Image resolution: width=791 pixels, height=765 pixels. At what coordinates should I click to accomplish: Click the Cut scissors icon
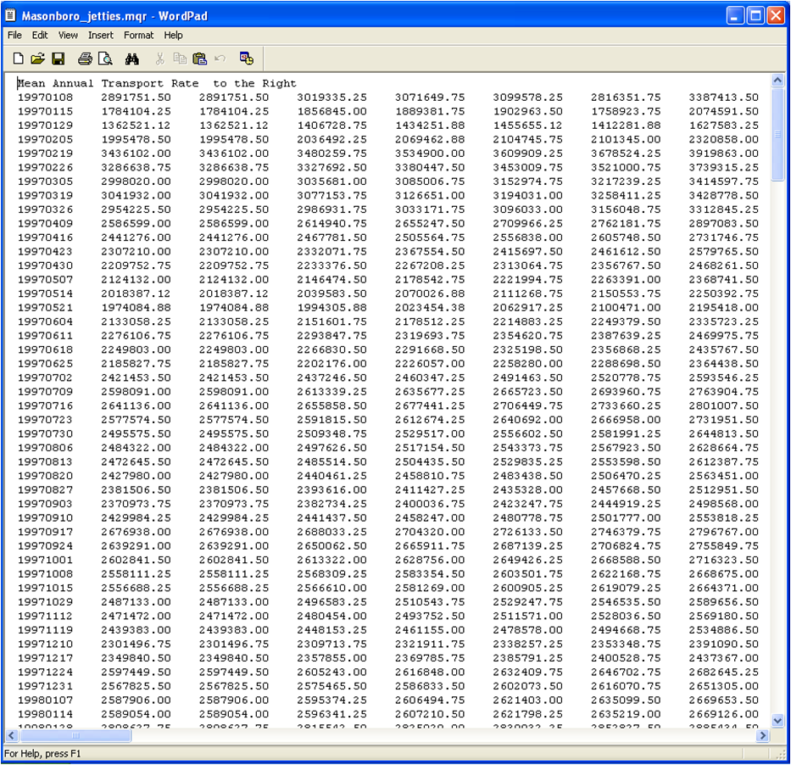[x=160, y=59]
